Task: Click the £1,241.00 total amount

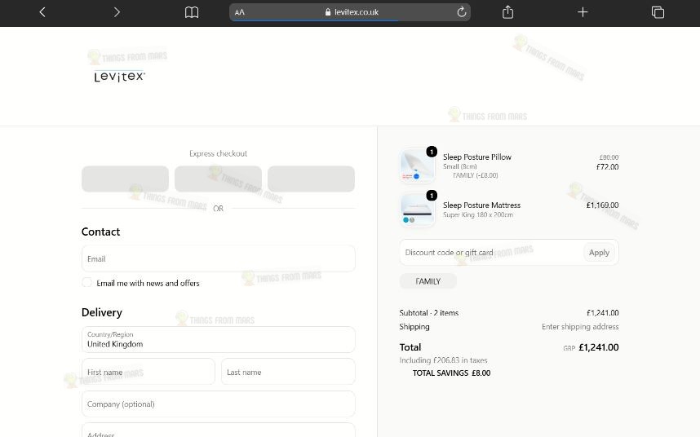Action: [x=599, y=347]
